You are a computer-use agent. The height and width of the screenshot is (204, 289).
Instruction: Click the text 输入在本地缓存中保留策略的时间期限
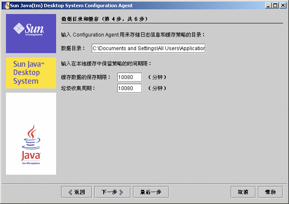tap(106, 64)
